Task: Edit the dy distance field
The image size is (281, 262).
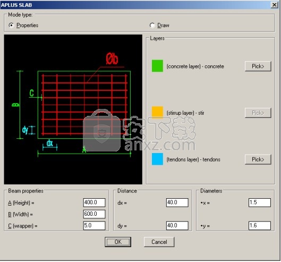Action: point(177,225)
